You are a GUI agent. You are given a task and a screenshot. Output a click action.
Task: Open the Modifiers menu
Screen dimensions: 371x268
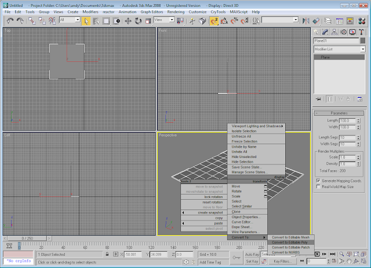(90, 12)
